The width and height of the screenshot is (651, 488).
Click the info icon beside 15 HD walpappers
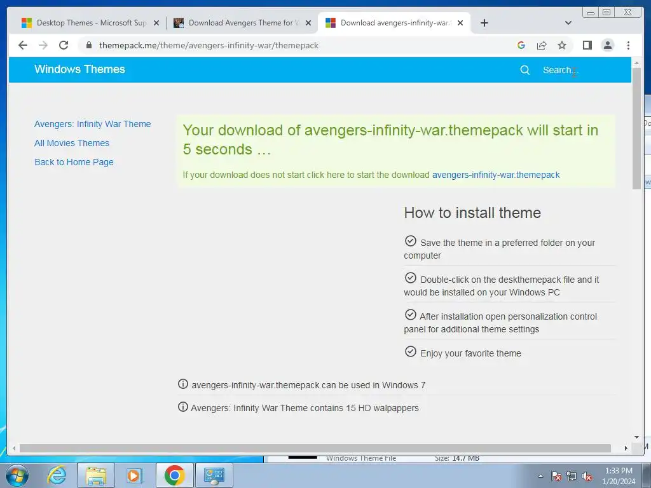182,407
